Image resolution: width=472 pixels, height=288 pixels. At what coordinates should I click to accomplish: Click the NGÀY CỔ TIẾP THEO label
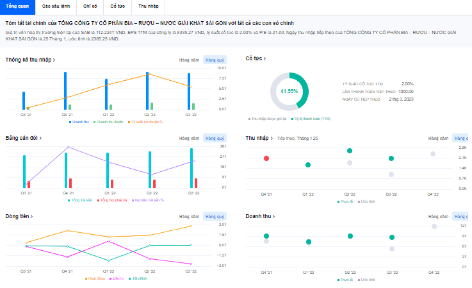pyautogui.click(x=361, y=99)
